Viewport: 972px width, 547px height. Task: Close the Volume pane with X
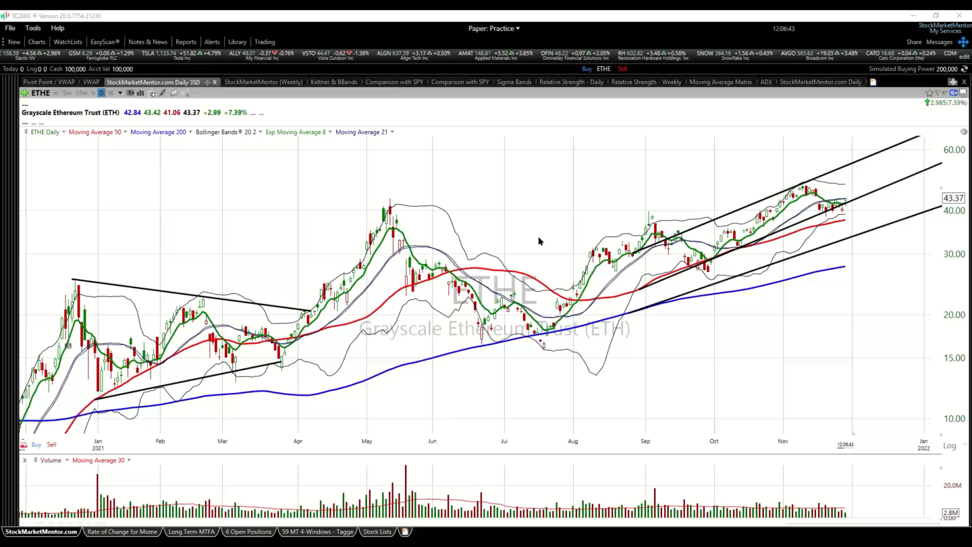click(x=25, y=461)
